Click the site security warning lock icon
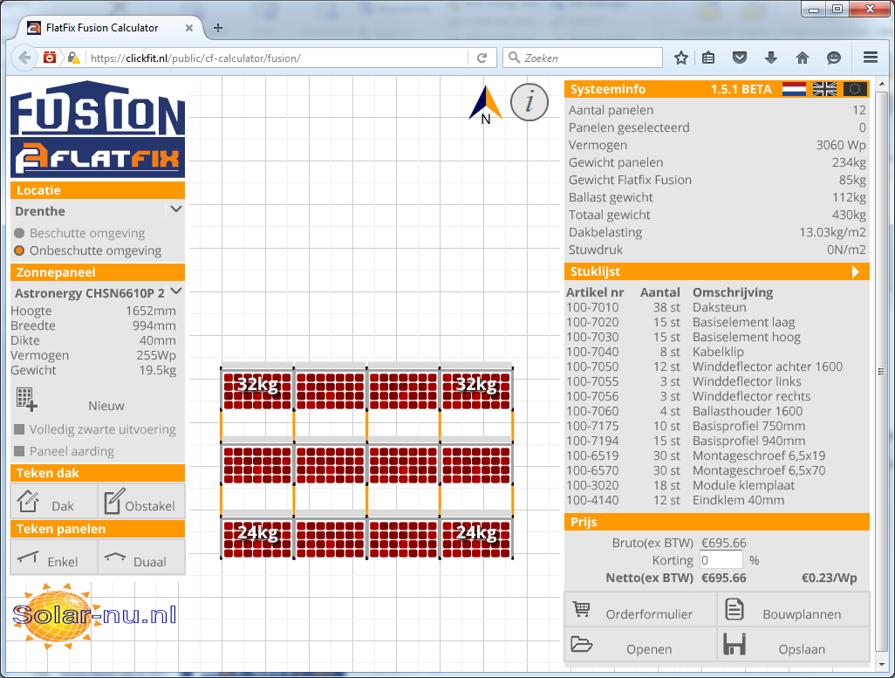The height and width of the screenshot is (678, 895). point(73,58)
